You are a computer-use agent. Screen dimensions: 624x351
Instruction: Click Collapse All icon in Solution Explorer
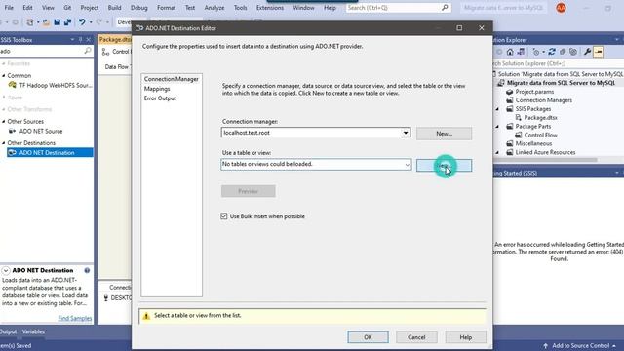click(x=563, y=52)
